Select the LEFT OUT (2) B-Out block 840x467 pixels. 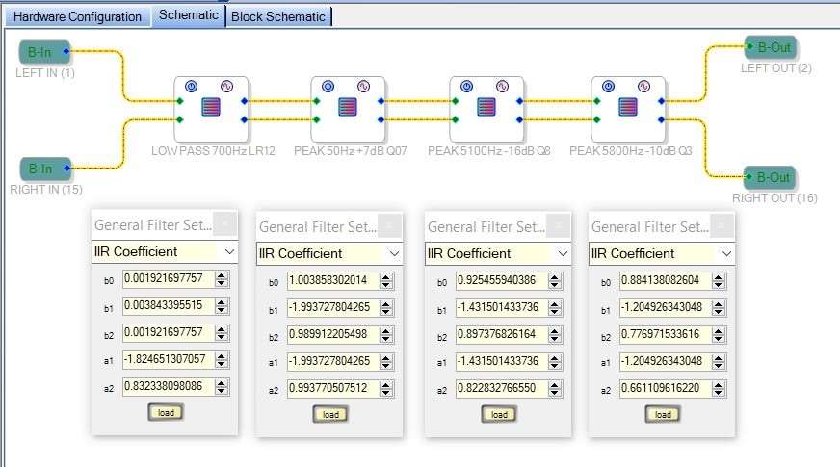click(x=771, y=48)
